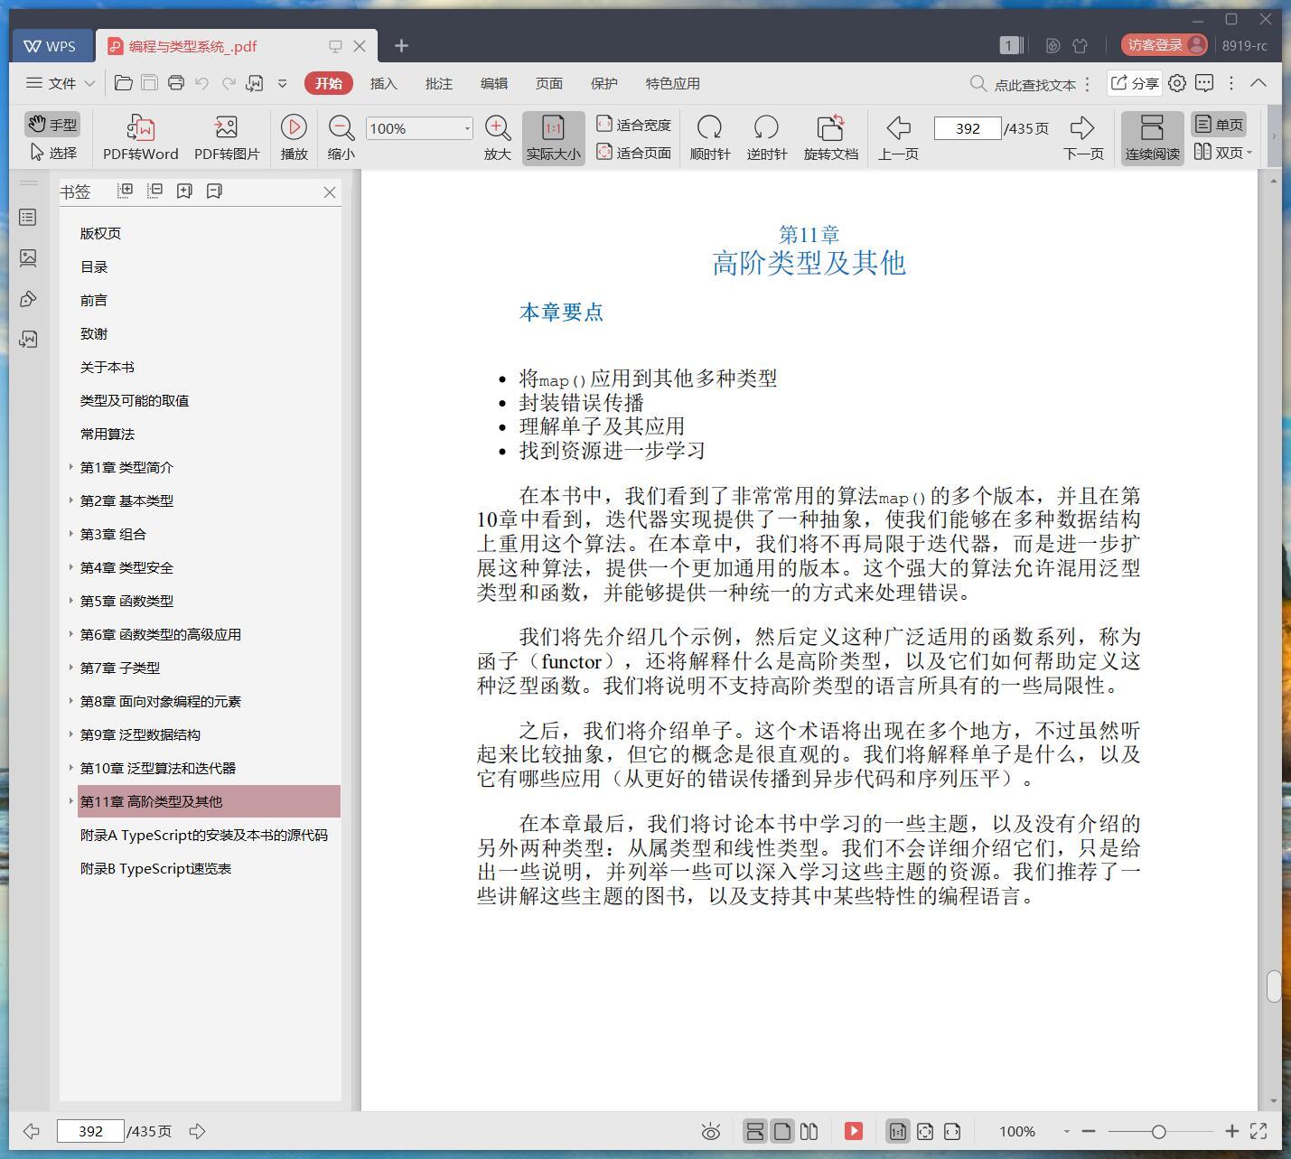Open Rotate Document tool
Screen dimensions: 1291x1159
[830, 138]
